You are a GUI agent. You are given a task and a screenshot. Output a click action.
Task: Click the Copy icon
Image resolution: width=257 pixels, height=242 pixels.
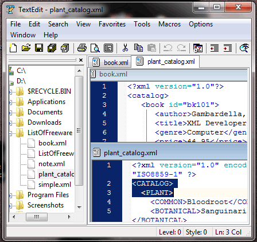pyautogui.click(x=138, y=48)
